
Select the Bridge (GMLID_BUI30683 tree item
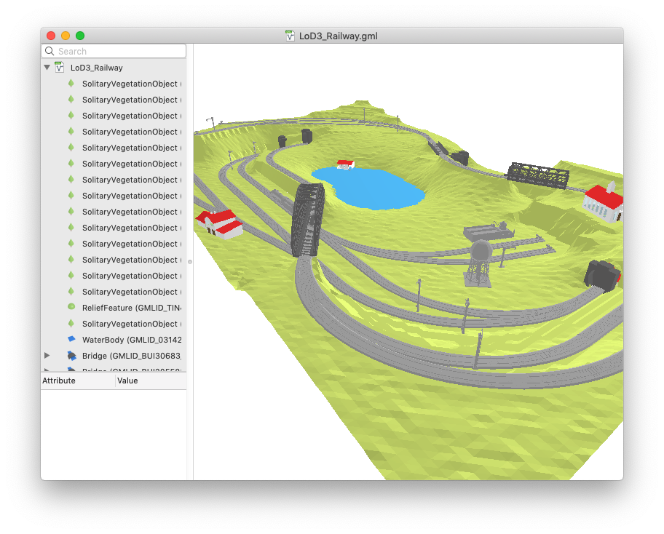132,356
